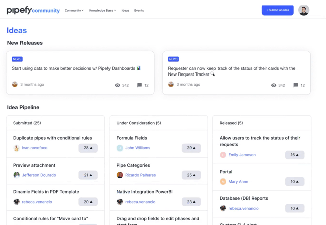Open Conditional rules for "Move card to" idea
This screenshot has width=326, height=225.
point(51,219)
